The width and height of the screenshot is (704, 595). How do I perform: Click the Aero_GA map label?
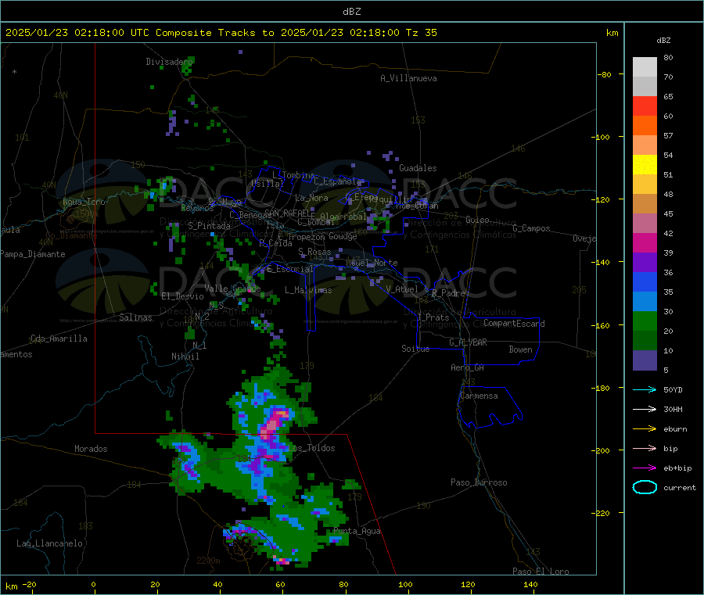coord(468,367)
